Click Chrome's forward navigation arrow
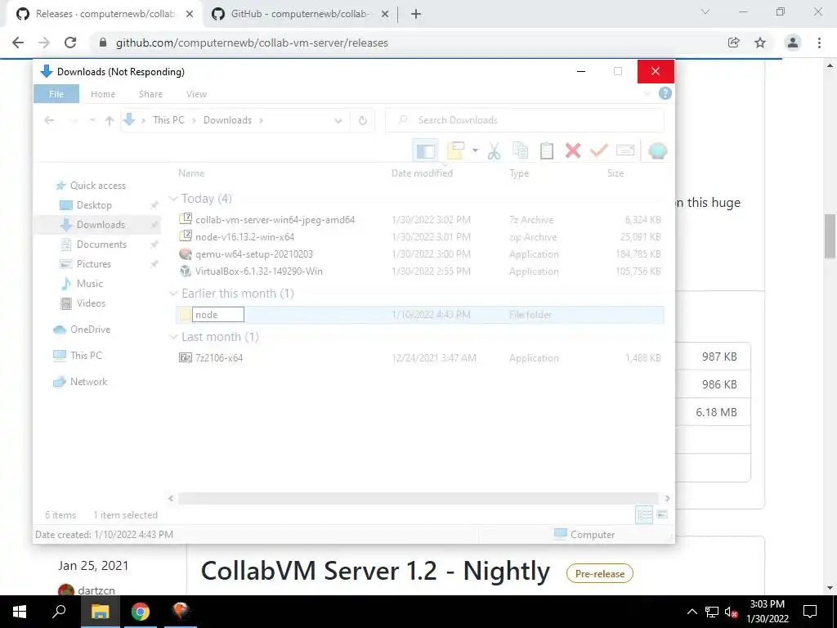The width and height of the screenshot is (837, 628). click(44, 43)
